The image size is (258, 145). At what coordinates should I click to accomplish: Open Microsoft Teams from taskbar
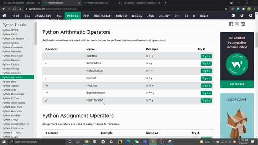pyautogui.click(x=145, y=141)
